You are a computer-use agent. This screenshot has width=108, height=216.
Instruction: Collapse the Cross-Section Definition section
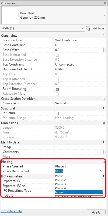(104, 99)
